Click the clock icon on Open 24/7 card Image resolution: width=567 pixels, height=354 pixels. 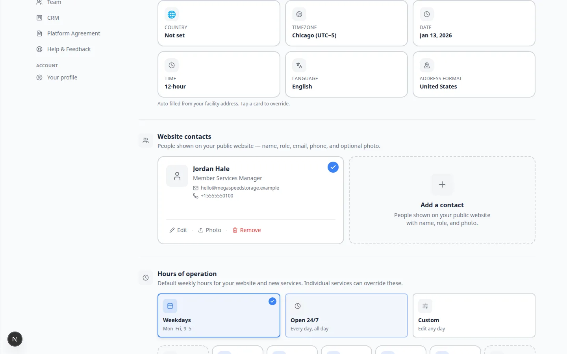298,306
